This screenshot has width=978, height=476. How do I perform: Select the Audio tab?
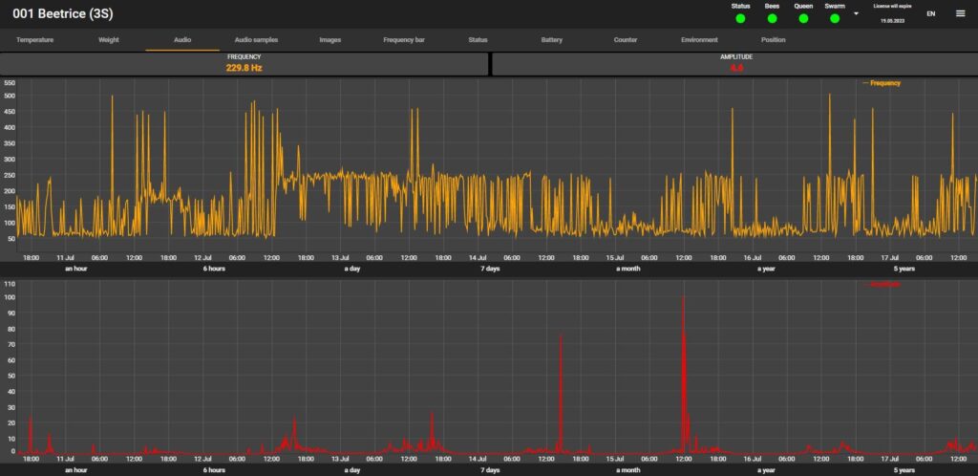(x=182, y=40)
